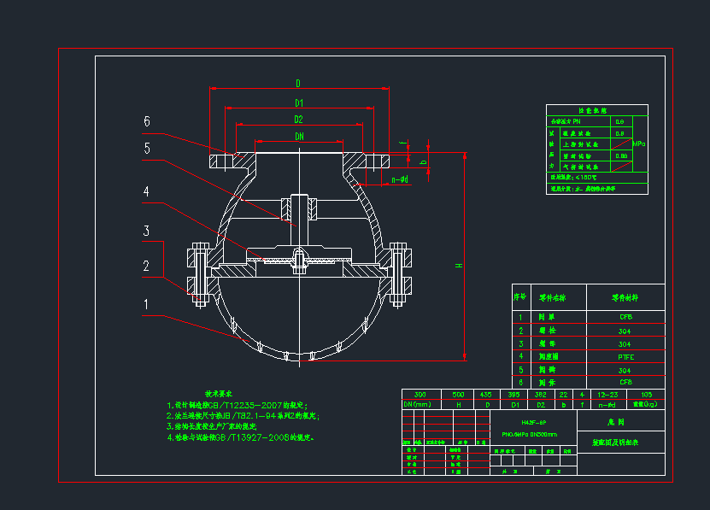Select part callout number 3
The image size is (710, 510).
(x=146, y=231)
